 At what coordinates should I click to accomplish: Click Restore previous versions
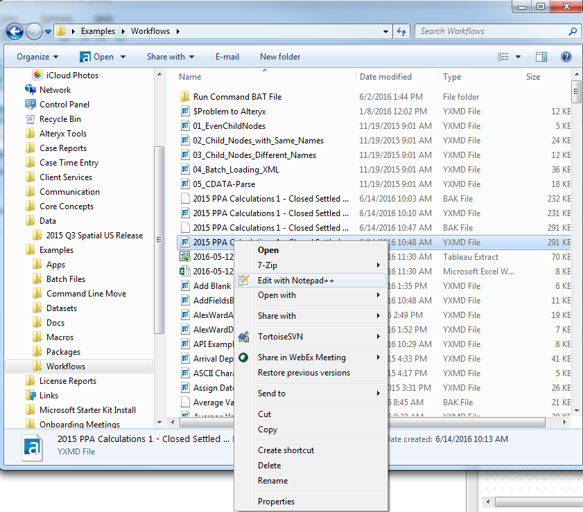[x=304, y=373]
